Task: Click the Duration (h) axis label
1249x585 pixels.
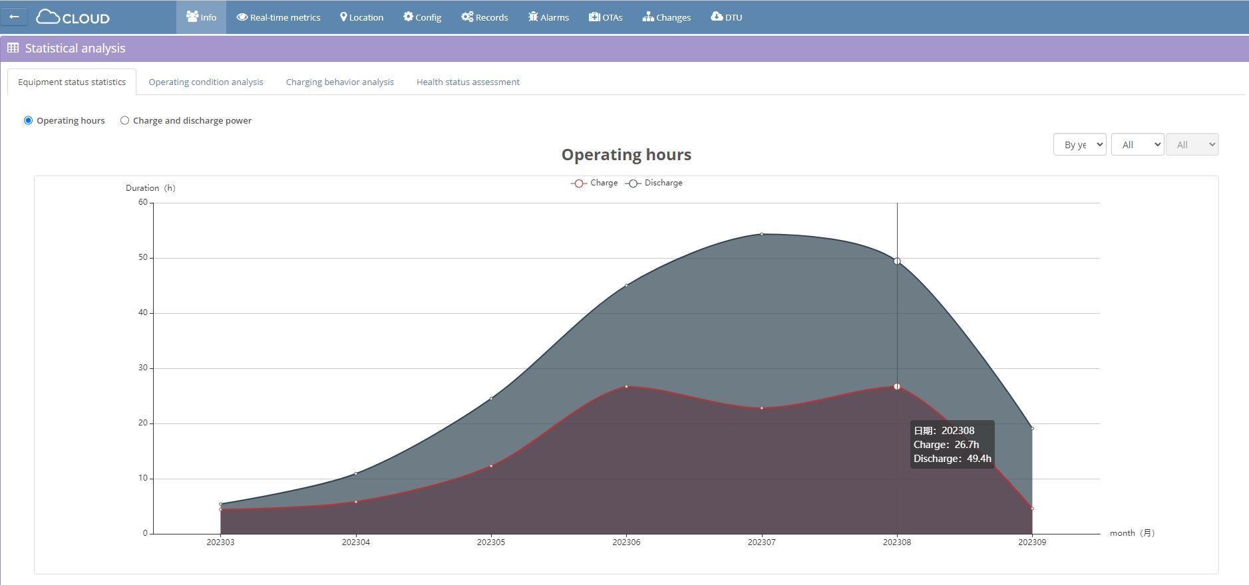Action: click(150, 188)
